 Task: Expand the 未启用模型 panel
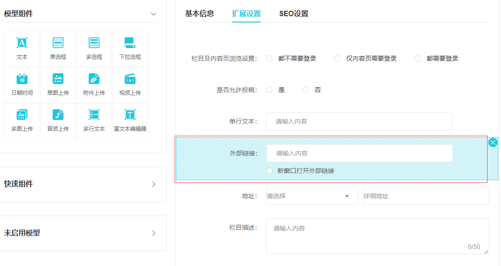click(153, 233)
